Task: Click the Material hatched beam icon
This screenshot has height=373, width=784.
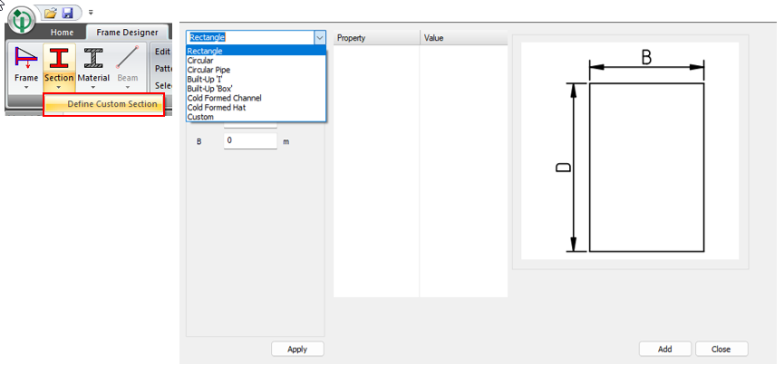Action: (x=93, y=59)
